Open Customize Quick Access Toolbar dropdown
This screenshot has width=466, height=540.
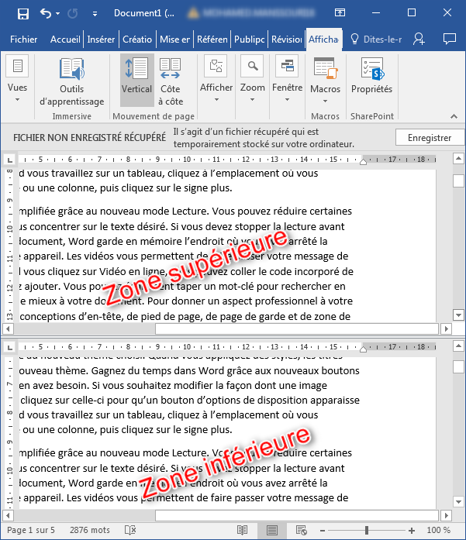pyautogui.click(x=95, y=14)
